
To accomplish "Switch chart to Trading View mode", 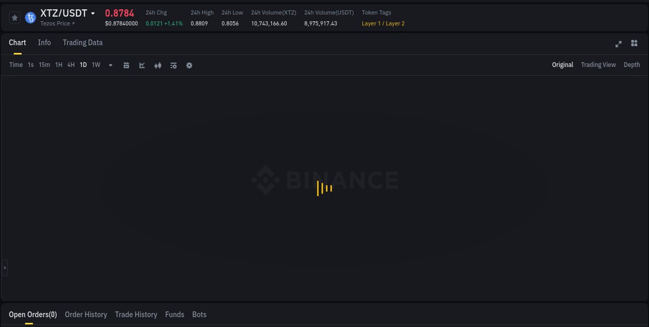I will [x=598, y=65].
